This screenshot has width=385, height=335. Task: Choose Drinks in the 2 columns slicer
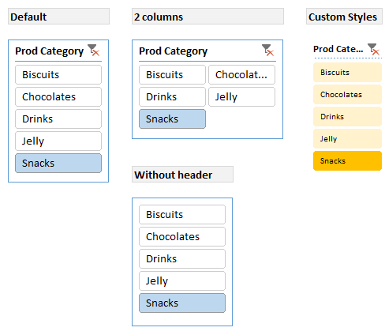point(172,97)
